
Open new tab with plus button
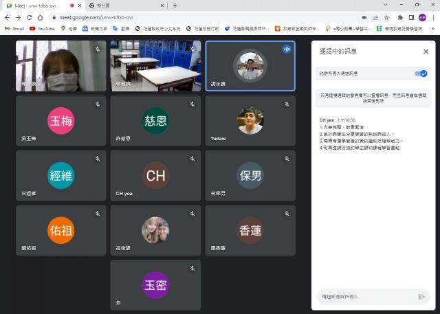click(175, 5)
